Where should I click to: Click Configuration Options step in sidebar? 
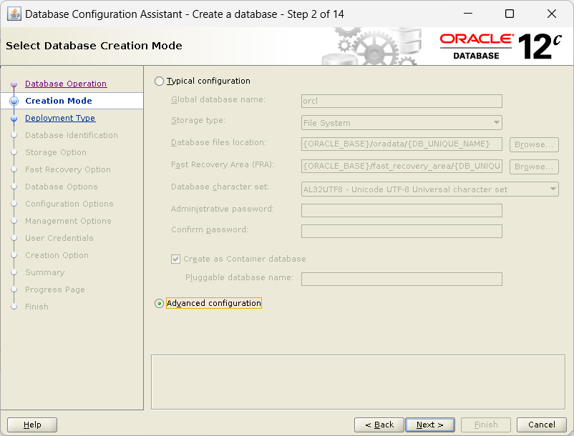coord(69,204)
